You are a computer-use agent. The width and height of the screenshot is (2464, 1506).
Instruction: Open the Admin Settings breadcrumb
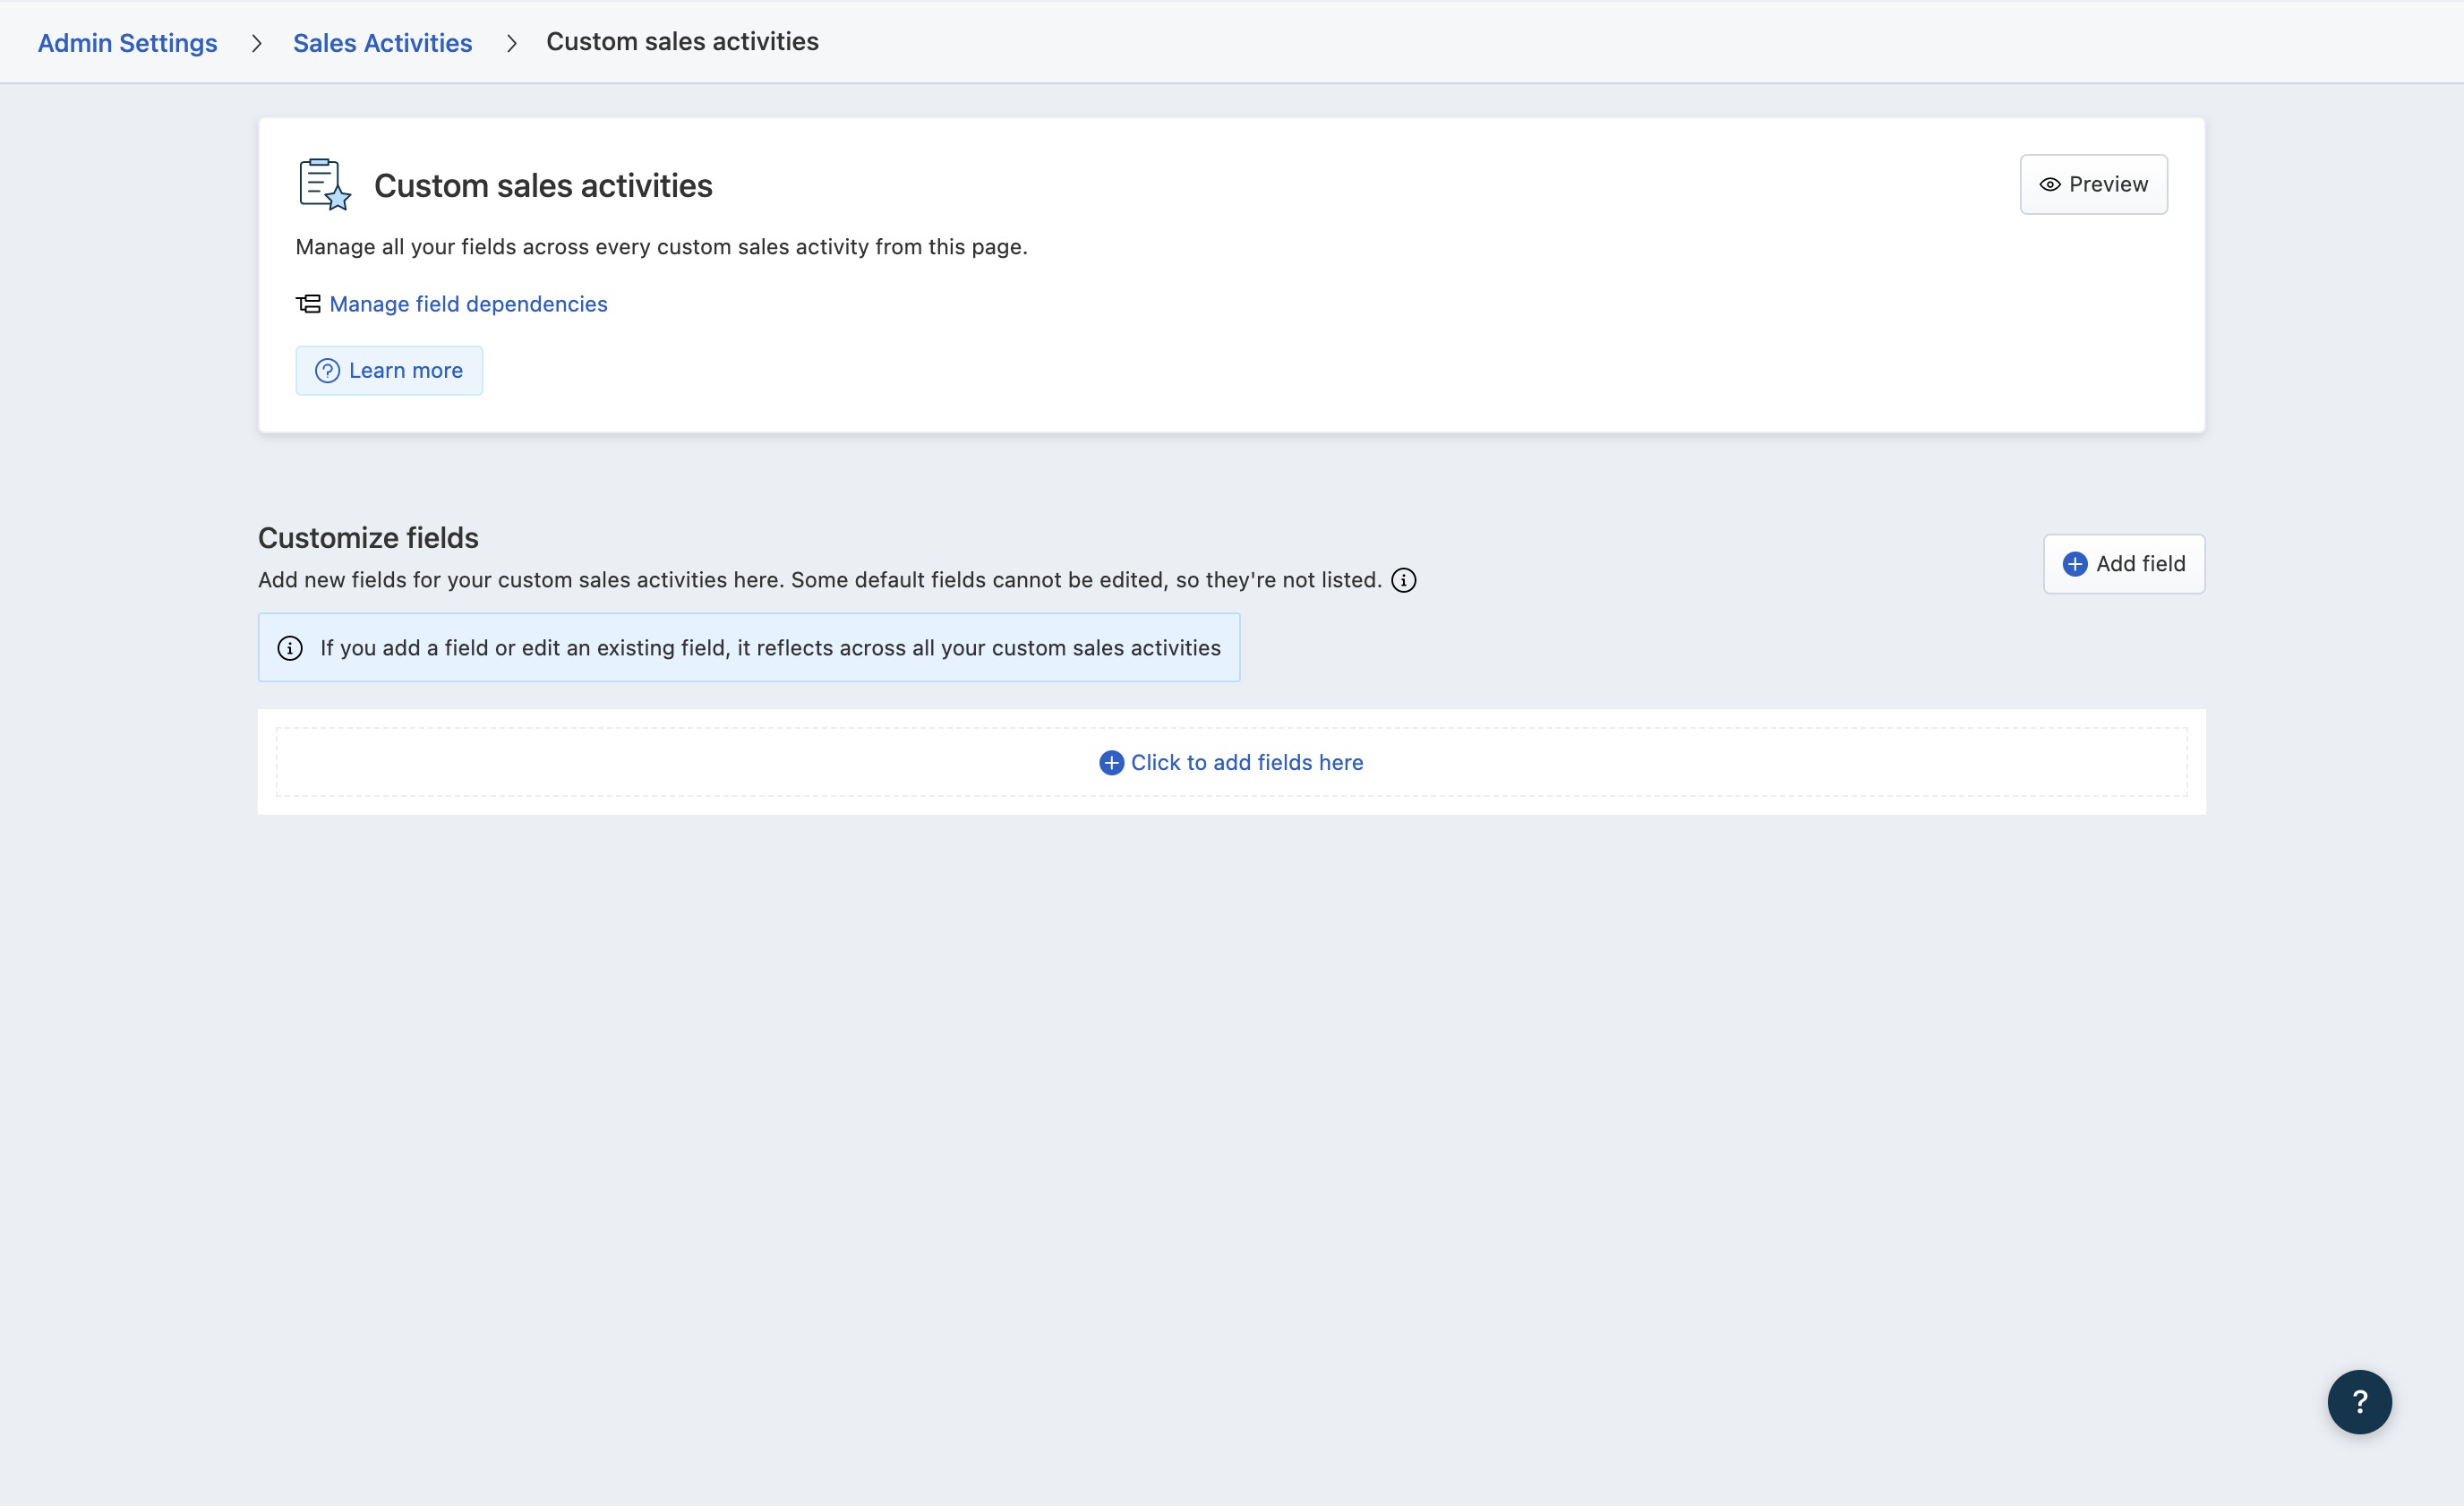pyautogui.click(x=127, y=43)
